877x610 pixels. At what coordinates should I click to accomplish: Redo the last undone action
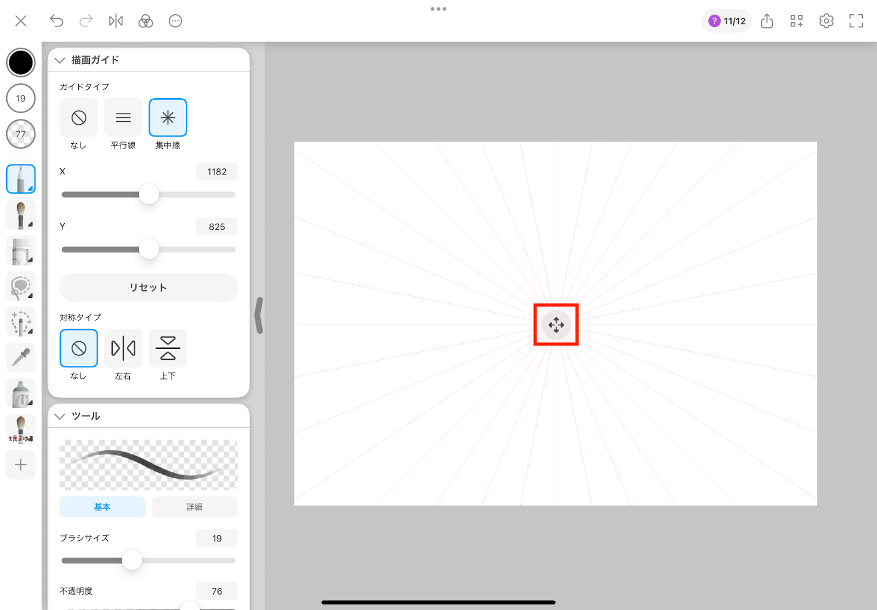pyautogui.click(x=86, y=21)
